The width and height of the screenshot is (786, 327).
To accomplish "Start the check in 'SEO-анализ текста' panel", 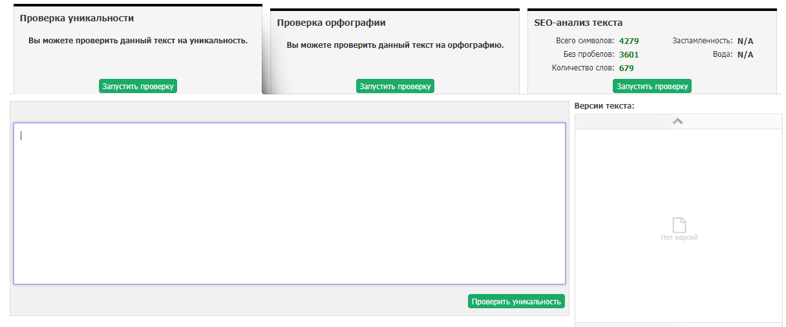I will tap(652, 86).
